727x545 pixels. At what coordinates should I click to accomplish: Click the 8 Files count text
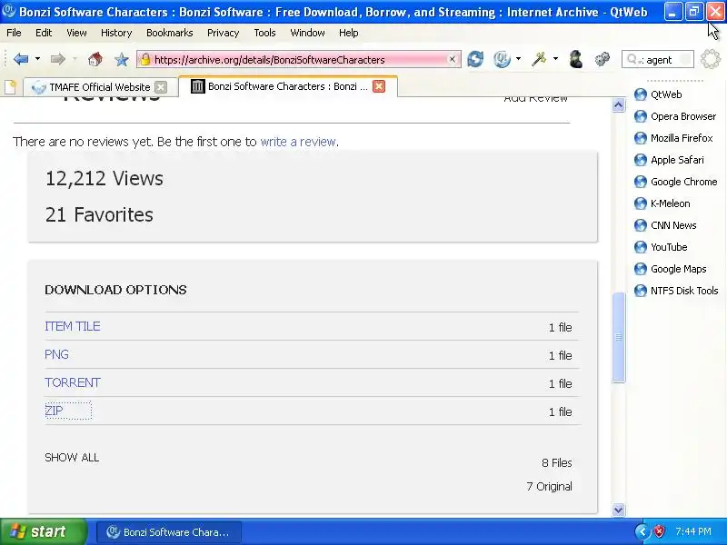click(557, 462)
